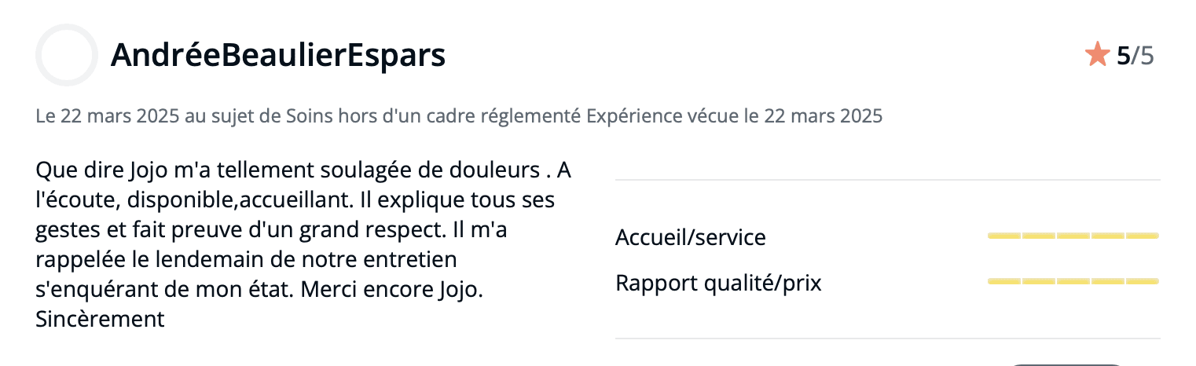
Task: Click the Rapport qualité/prix criterion label
Action: pyautogui.click(x=718, y=283)
